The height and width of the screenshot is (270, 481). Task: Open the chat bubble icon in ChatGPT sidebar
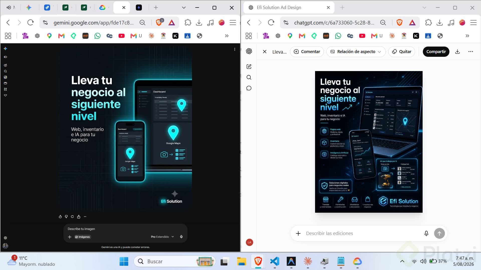point(249,88)
